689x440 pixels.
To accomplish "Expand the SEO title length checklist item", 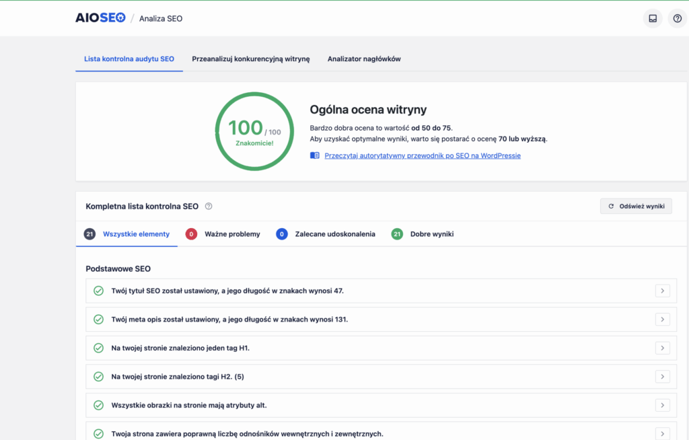I will tap(663, 291).
